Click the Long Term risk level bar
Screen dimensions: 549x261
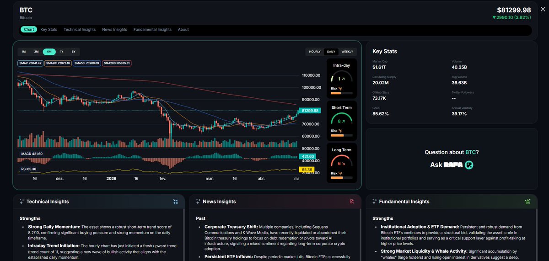pyautogui.click(x=342, y=178)
